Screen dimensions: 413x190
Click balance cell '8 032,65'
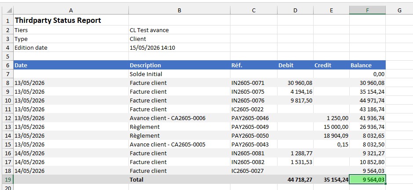pos(367,135)
